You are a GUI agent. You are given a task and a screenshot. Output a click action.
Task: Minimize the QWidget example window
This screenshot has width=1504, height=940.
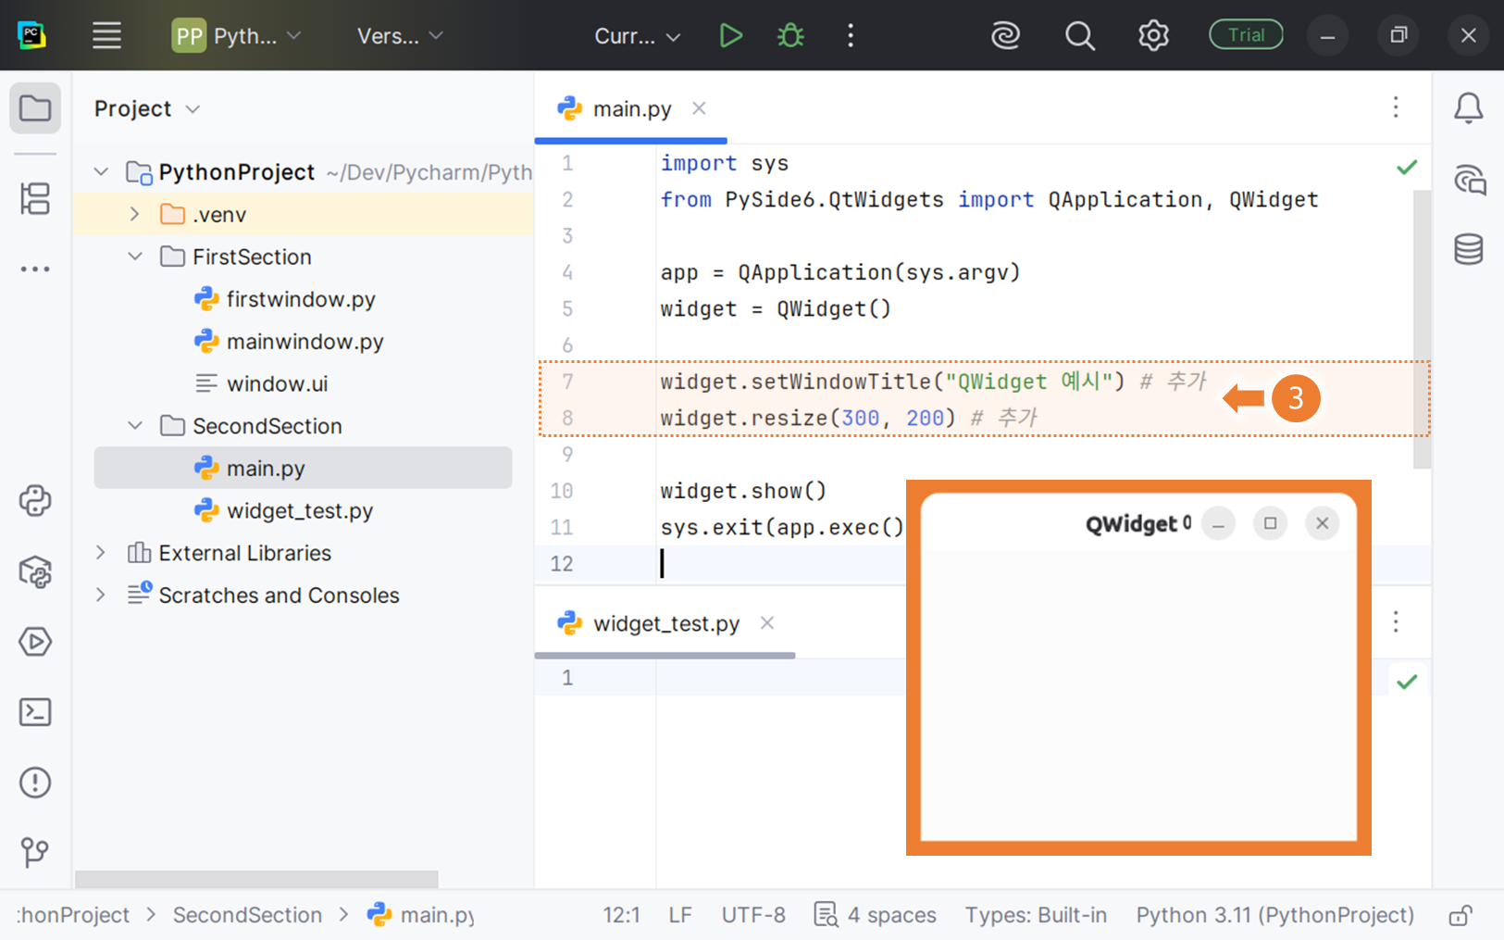tap(1218, 524)
